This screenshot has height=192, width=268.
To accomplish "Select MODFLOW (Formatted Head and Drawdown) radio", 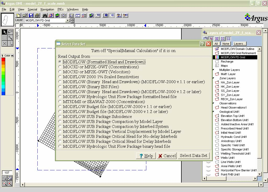I will click(x=60, y=62).
